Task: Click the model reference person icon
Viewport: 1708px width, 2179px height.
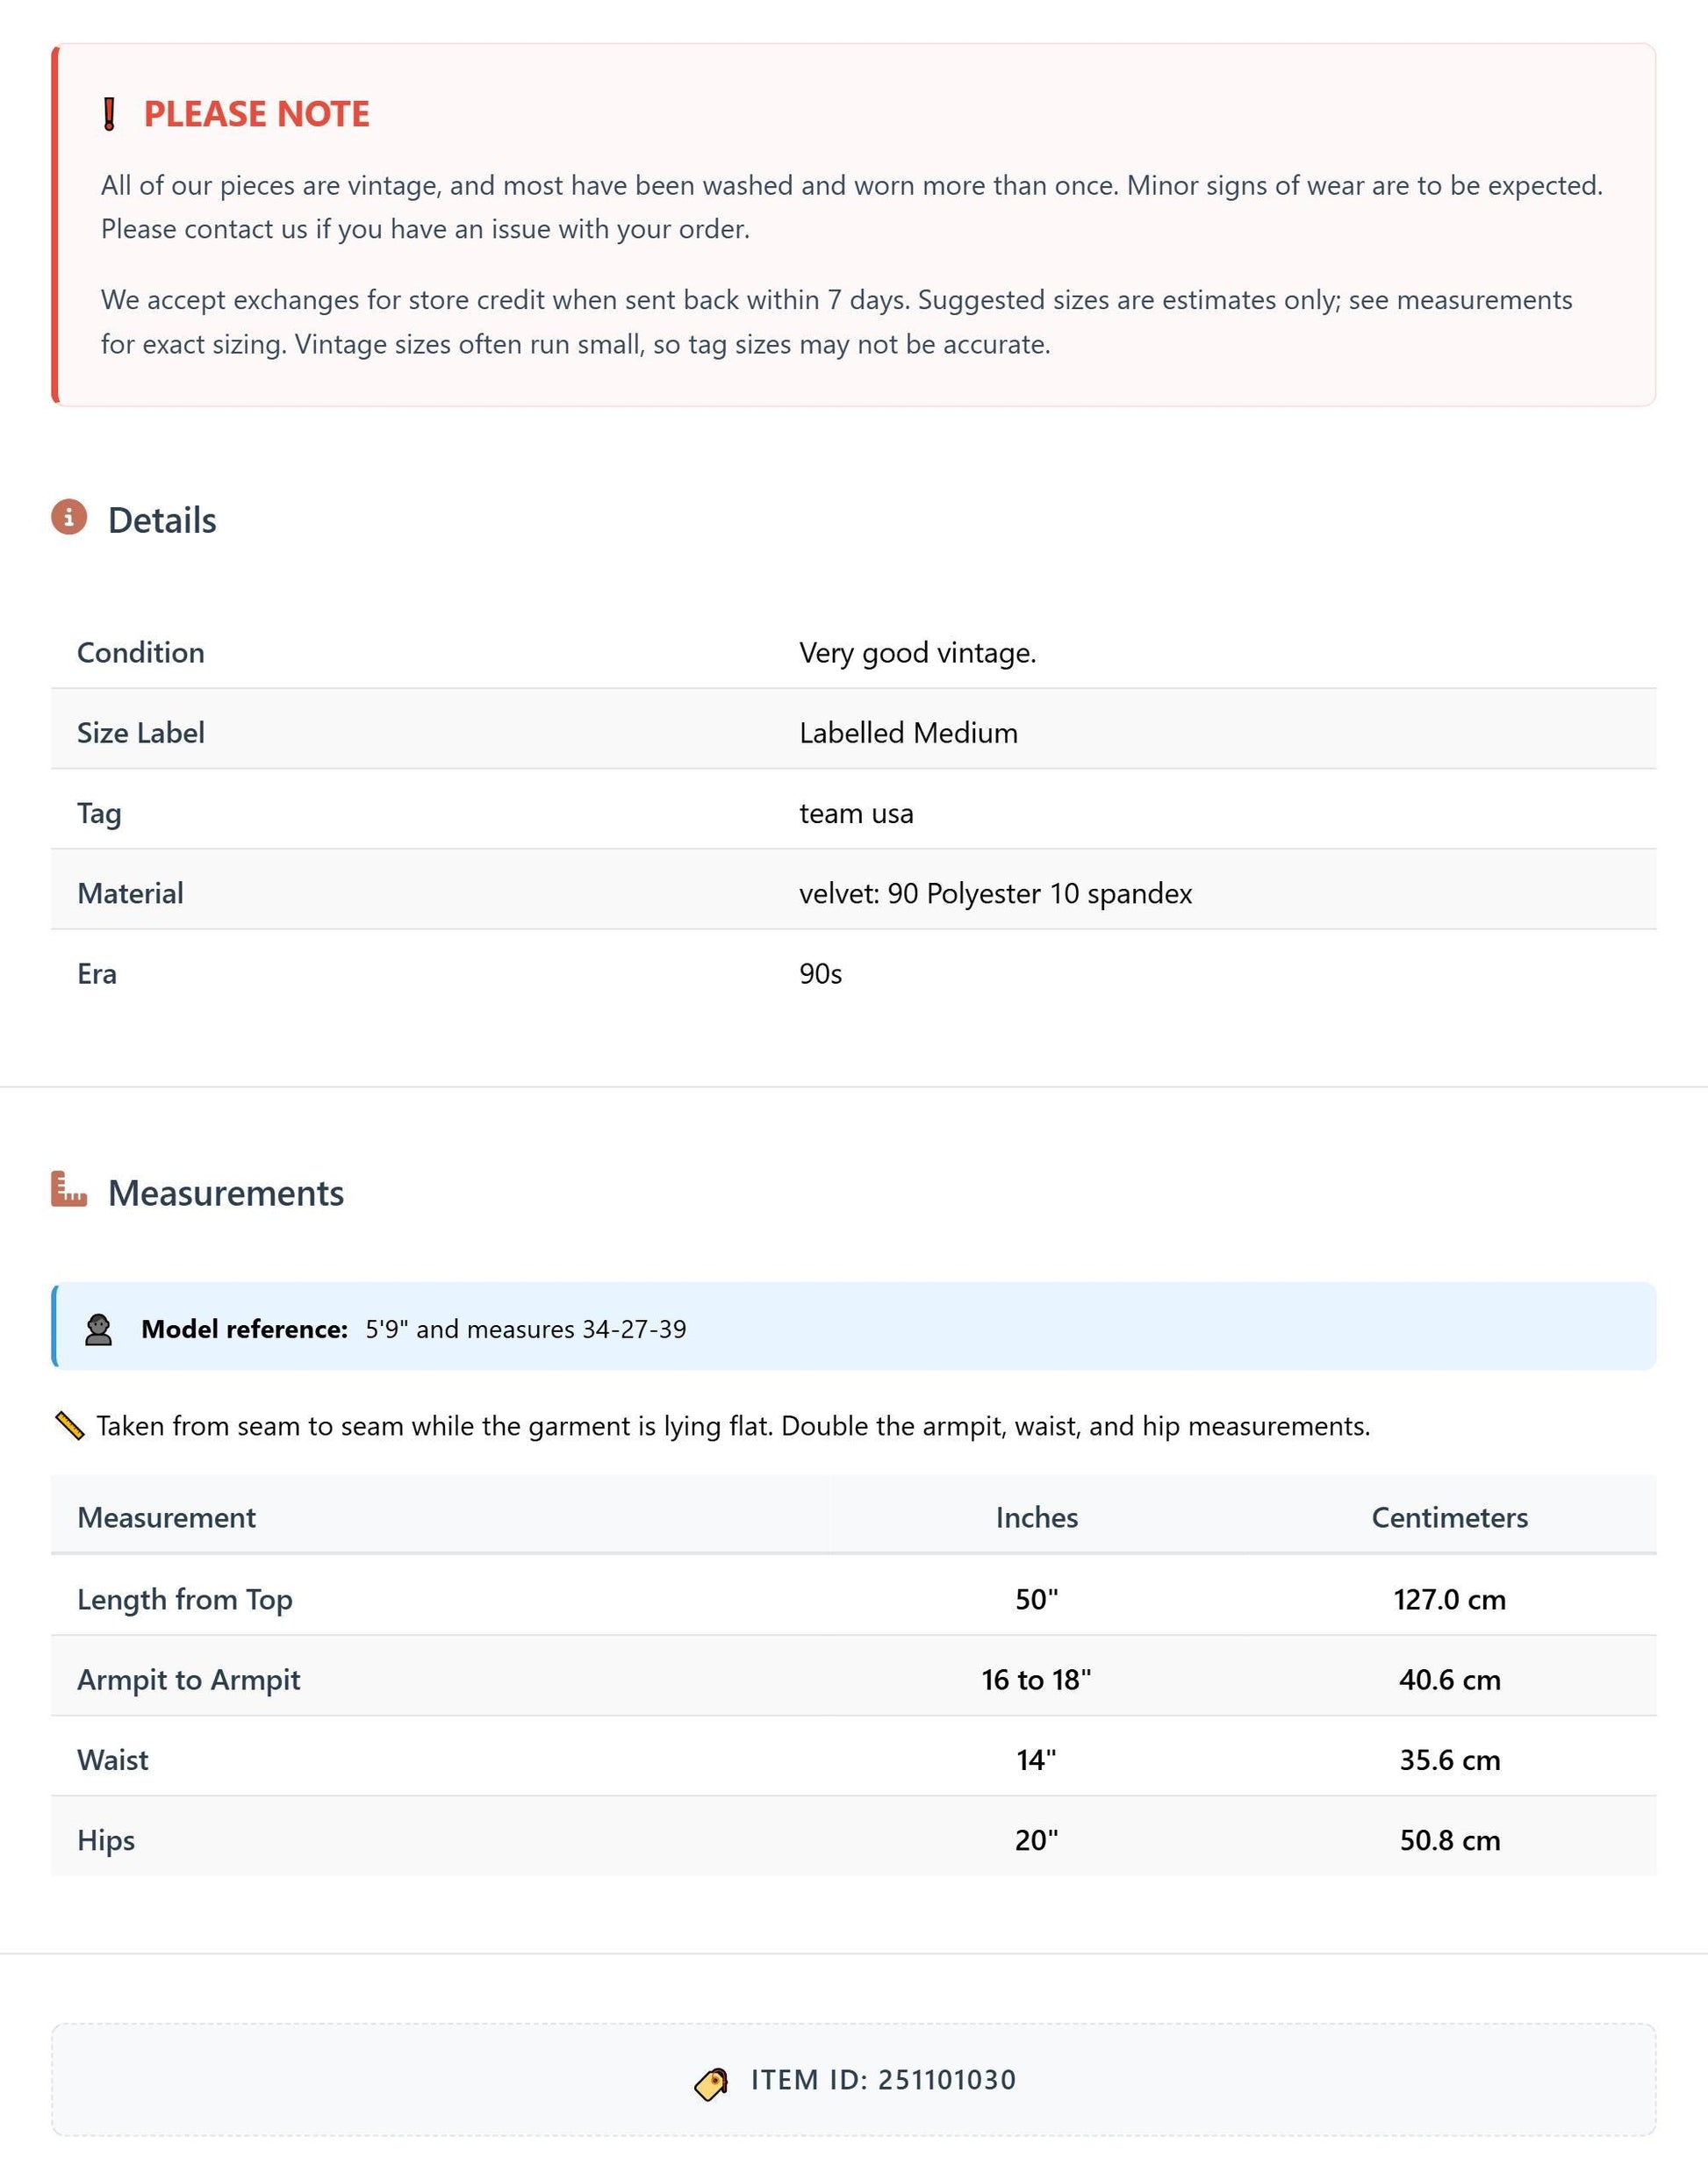Action: point(98,1329)
